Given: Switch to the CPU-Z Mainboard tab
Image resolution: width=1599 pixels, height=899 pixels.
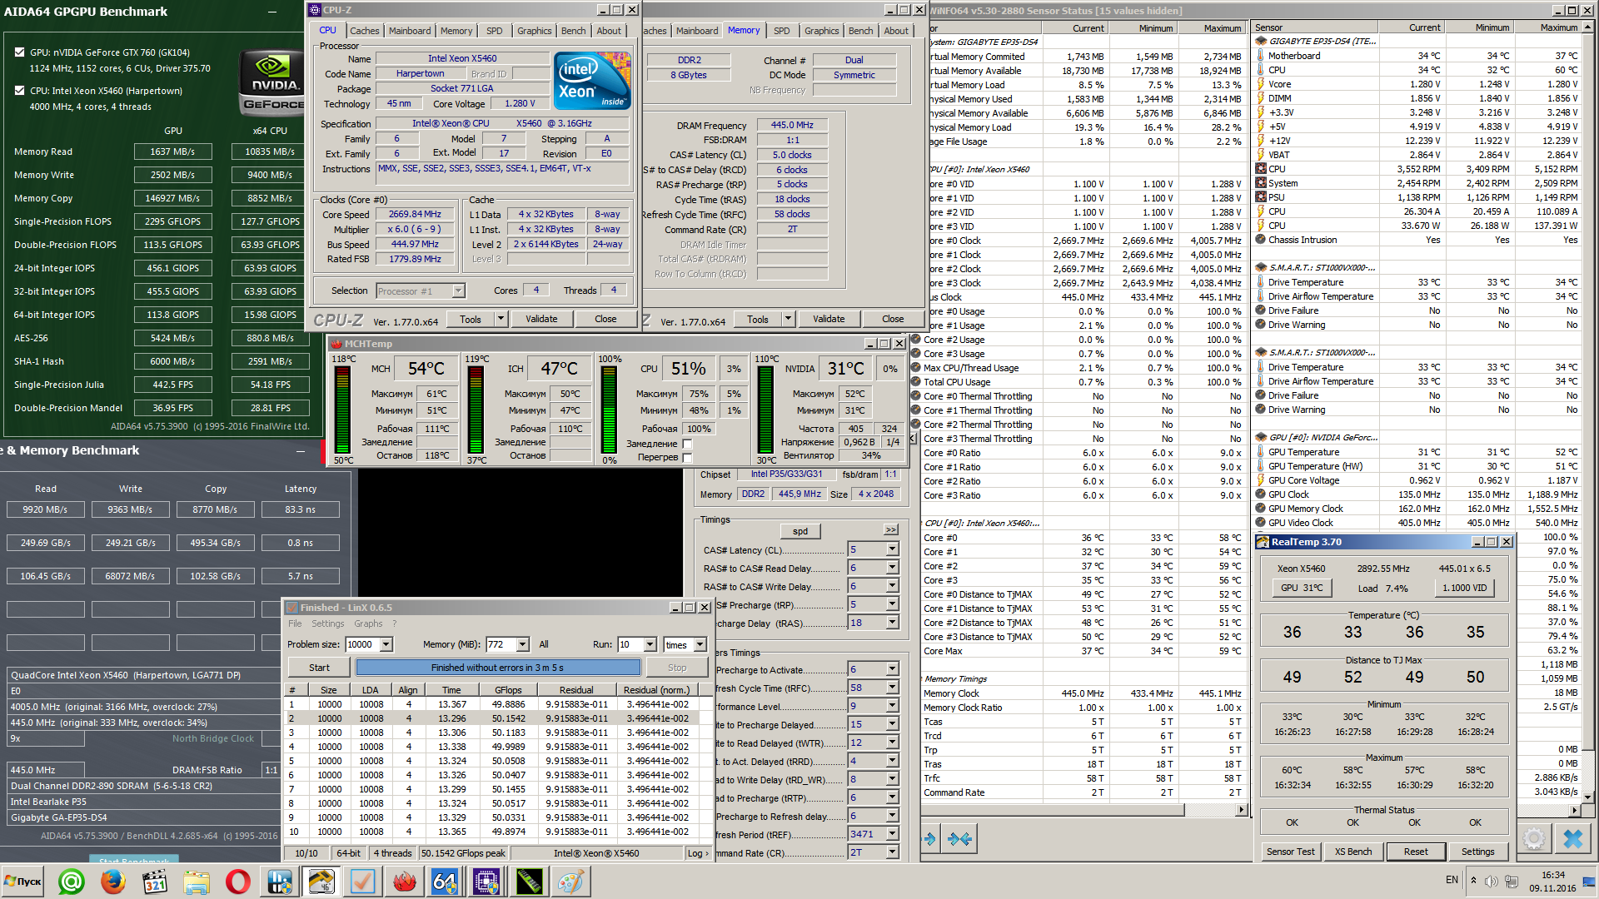Looking at the screenshot, I should click(410, 31).
